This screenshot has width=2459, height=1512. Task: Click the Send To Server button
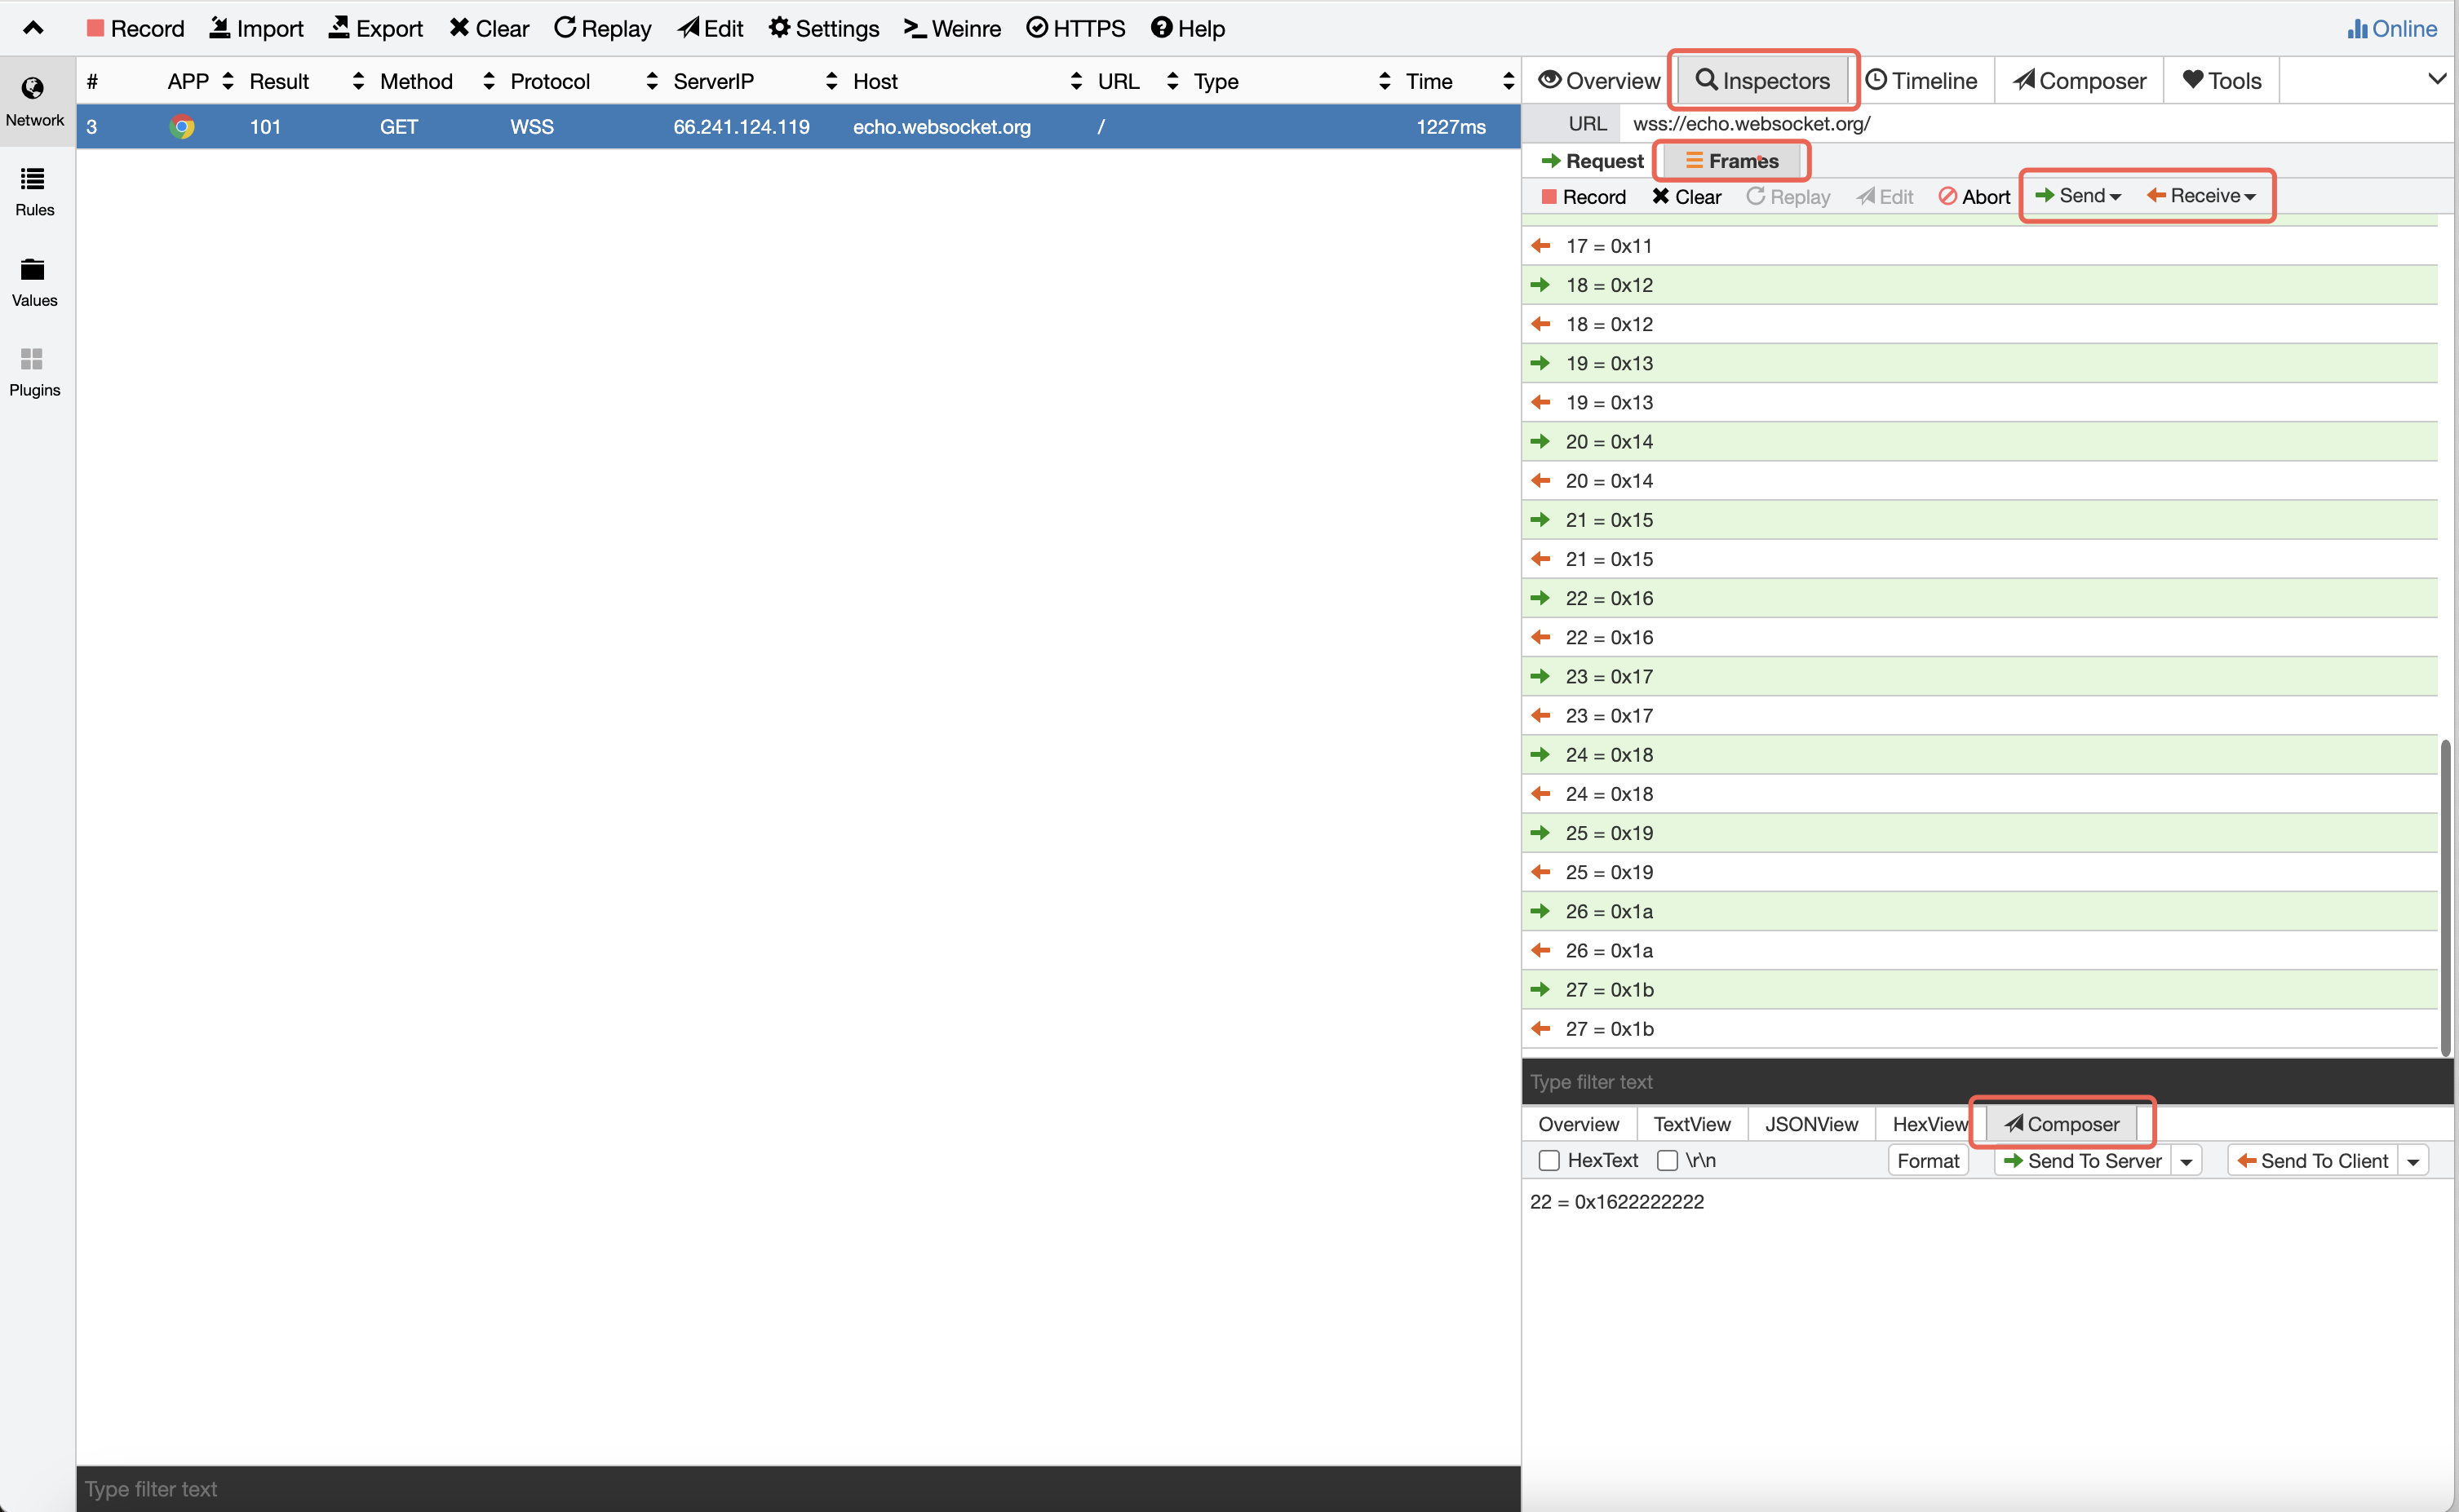point(2083,1161)
